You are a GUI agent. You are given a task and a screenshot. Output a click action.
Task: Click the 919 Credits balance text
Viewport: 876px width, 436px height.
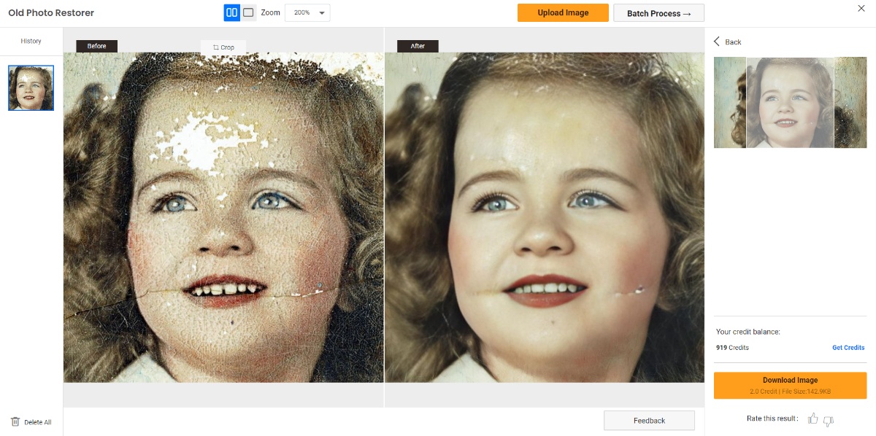coord(732,348)
